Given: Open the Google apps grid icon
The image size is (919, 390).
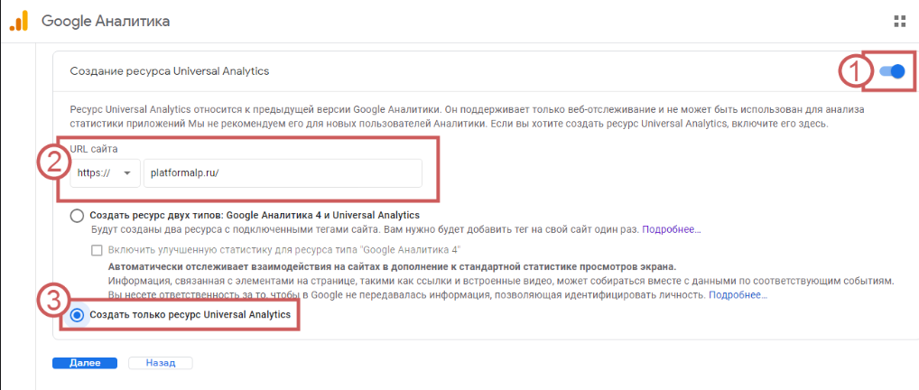Looking at the screenshot, I should pyautogui.click(x=898, y=21).
